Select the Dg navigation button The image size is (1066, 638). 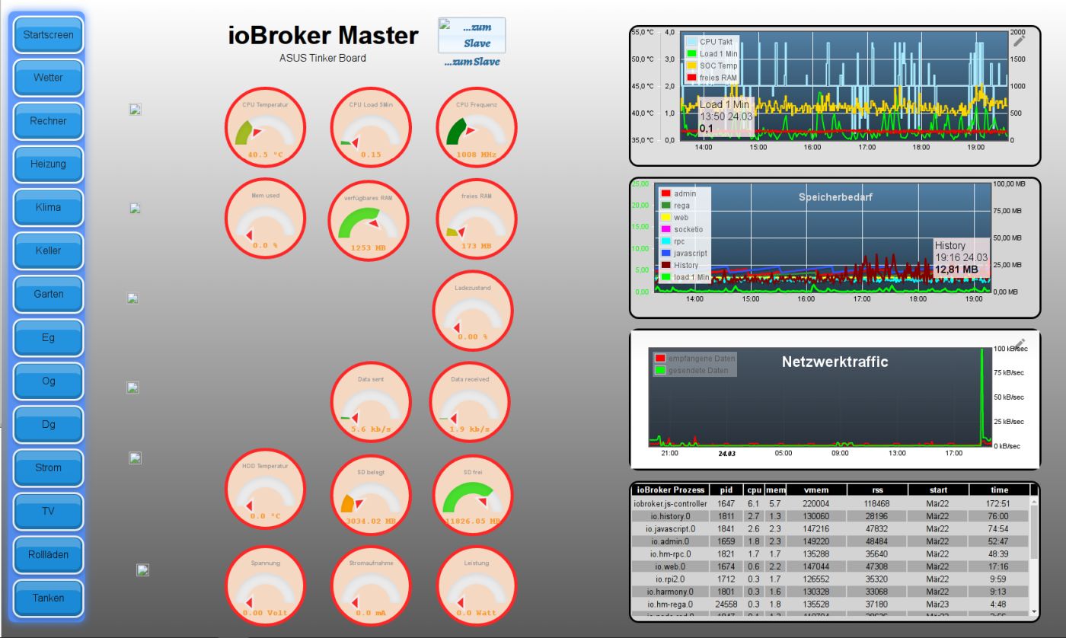(48, 424)
